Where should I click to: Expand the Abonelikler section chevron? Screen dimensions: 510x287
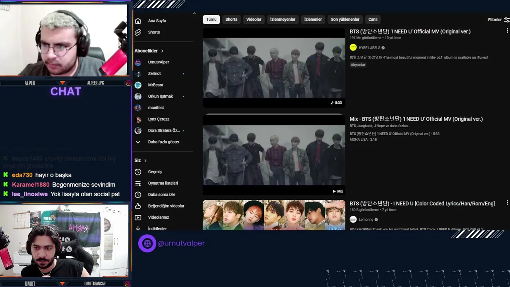(x=162, y=51)
